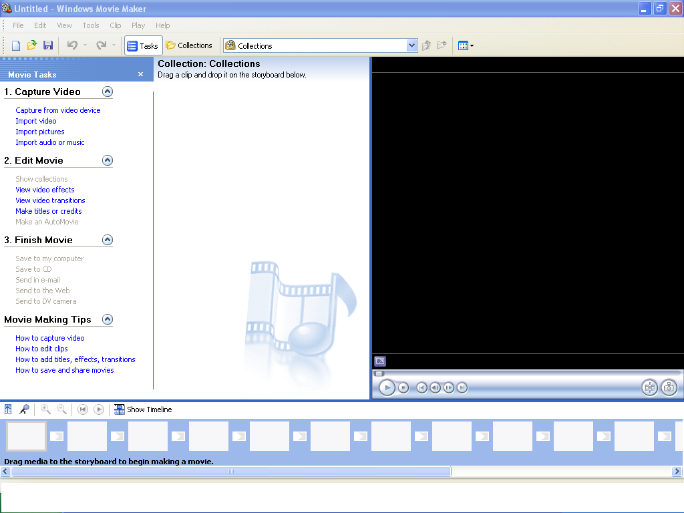Open How to save and share movies
Image resolution: width=684 pixels, height=513 pixels.
point(65,370)
